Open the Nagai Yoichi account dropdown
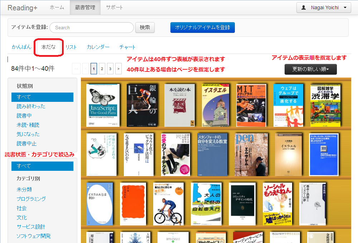 324,8
